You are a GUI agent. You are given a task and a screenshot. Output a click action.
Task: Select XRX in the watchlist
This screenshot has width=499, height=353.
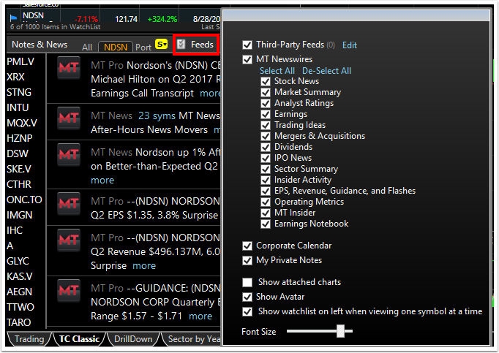coord(15,77)
